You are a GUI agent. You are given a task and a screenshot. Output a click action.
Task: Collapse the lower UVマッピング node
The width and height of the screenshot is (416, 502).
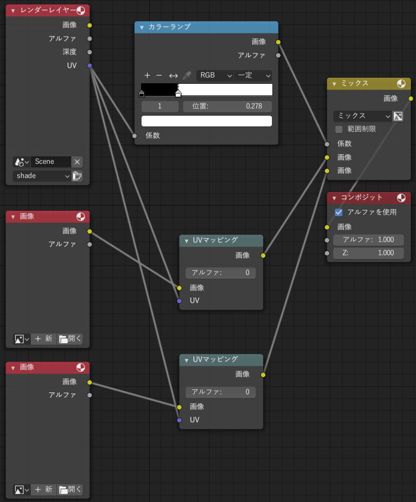[187, 360]
